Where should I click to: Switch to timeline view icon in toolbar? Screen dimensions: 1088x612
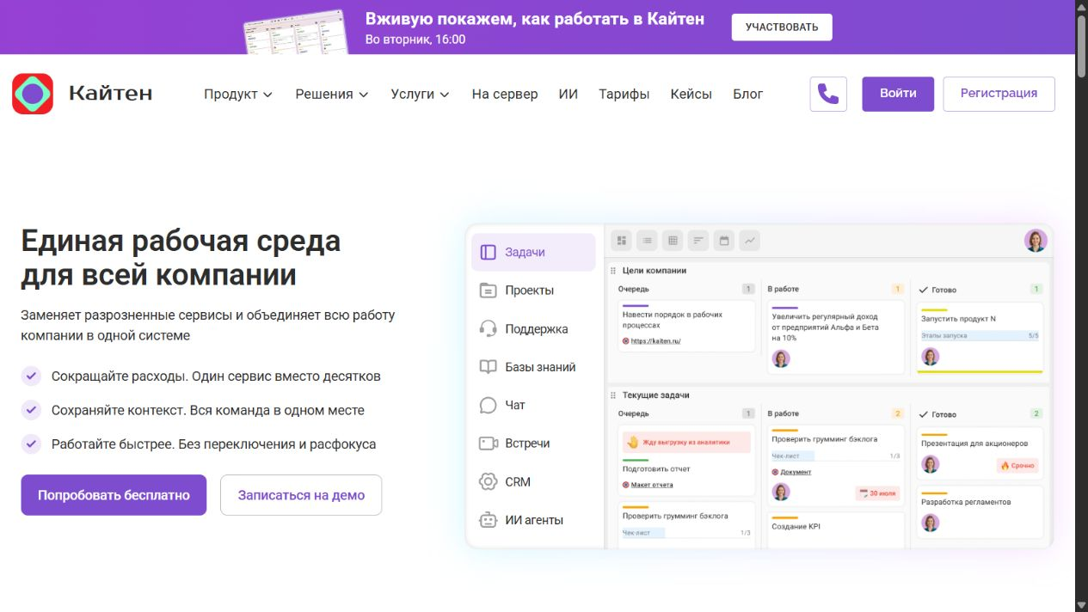(698, 241)
